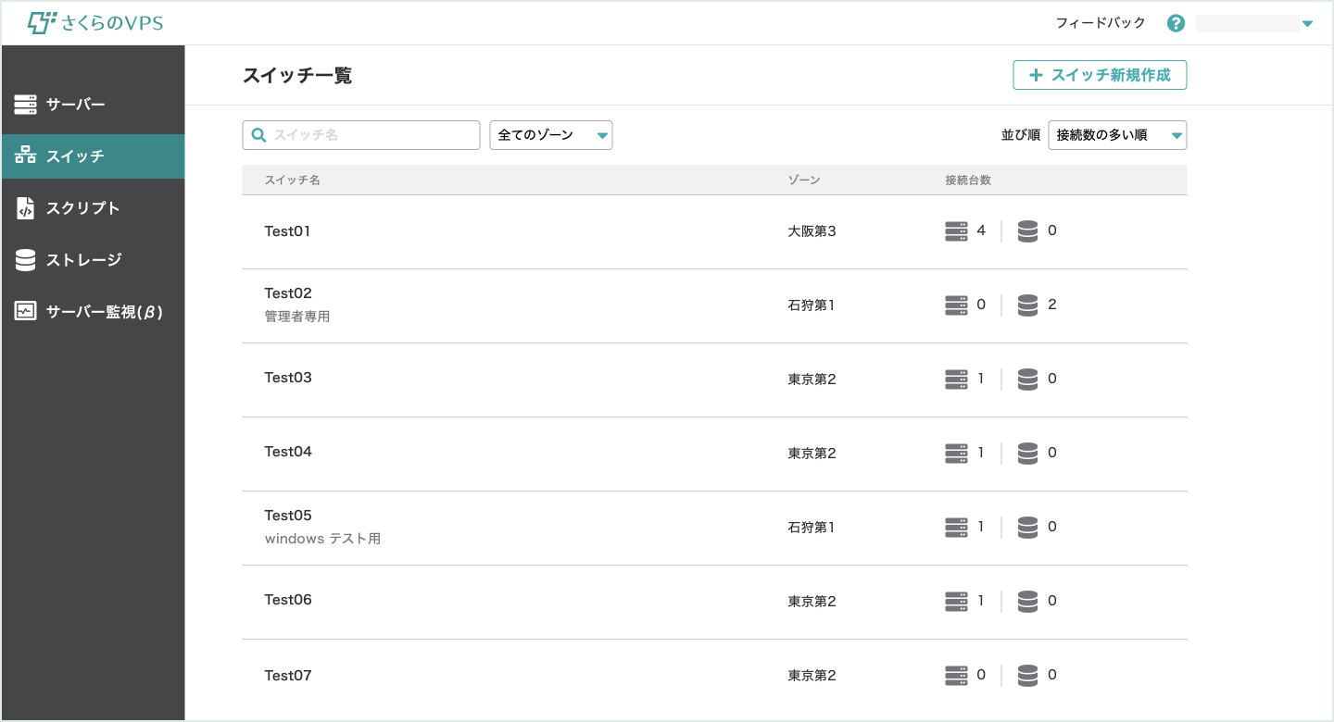The height and width of the screenshot is (722, 1334).
Task: Click the magnifier icon in search box
Action: [259, 135]
